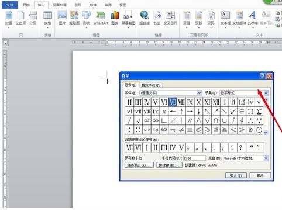Select the up arrow ↑ symbol
The image size is (282, 211).
(x=181, y=112)
